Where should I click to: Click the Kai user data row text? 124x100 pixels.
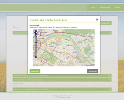[x=31, y=89]
